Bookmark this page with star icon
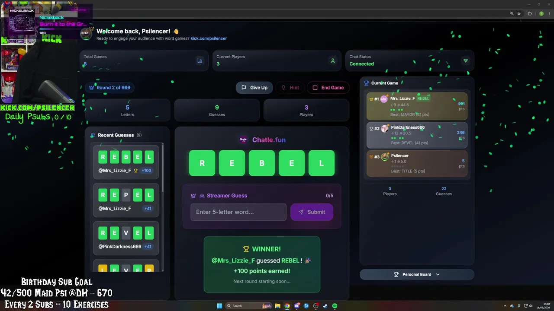Image resolution: width=554 pixels, height=311 pixels. [519, 14]
